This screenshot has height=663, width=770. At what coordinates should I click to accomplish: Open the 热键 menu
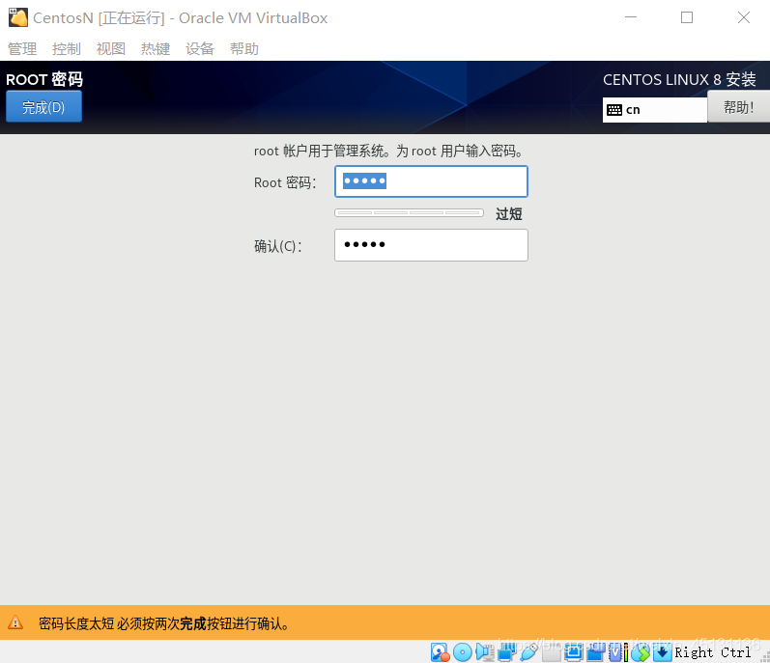[156, 48]
